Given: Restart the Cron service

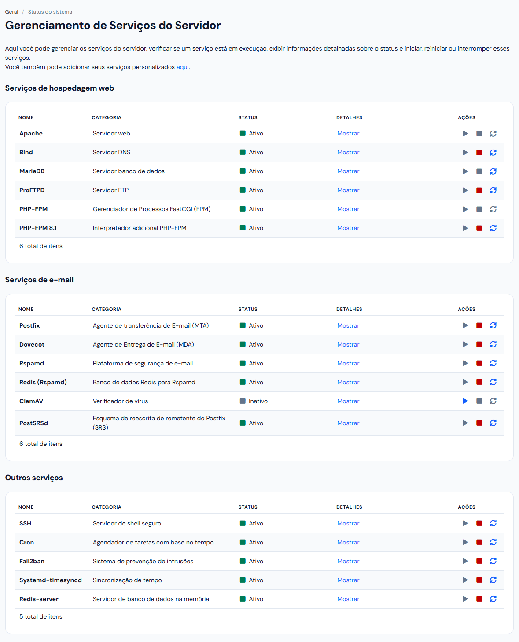Looking at the screenshot, I should click(493, 542).
